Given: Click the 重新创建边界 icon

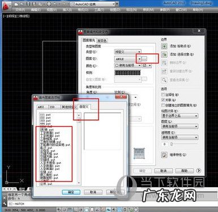Looking at the screenshot, I should pyautogui.click(x=164, y=71).
